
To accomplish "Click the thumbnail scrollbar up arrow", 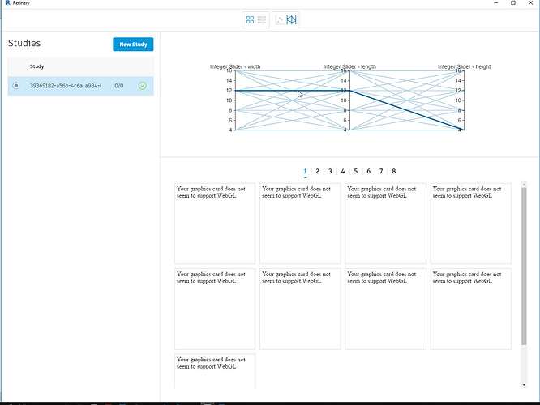I will click(x=524, y=185).
